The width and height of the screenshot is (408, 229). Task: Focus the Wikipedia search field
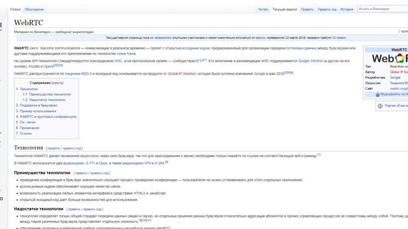tap(382, 9)
